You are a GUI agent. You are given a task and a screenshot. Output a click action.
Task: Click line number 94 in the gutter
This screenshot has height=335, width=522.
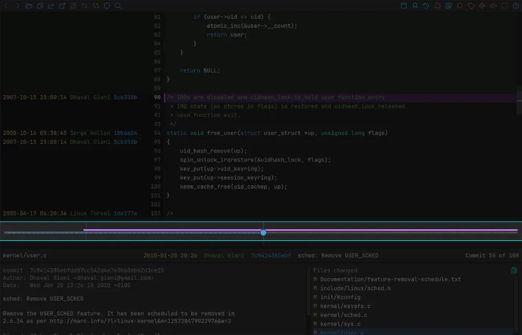tap(157, 133)
